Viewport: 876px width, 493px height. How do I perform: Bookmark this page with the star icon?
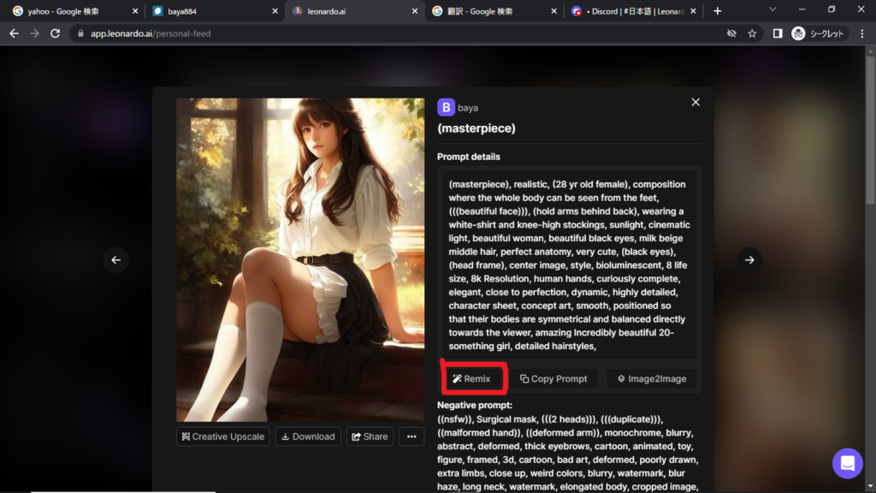pyautogui.click(x=752, y=33)
